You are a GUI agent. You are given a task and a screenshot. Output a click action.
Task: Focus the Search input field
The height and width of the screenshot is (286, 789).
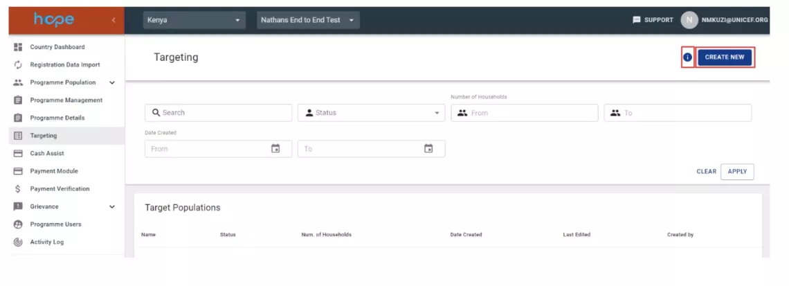219,113
